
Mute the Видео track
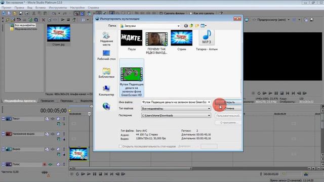(58, 149)
